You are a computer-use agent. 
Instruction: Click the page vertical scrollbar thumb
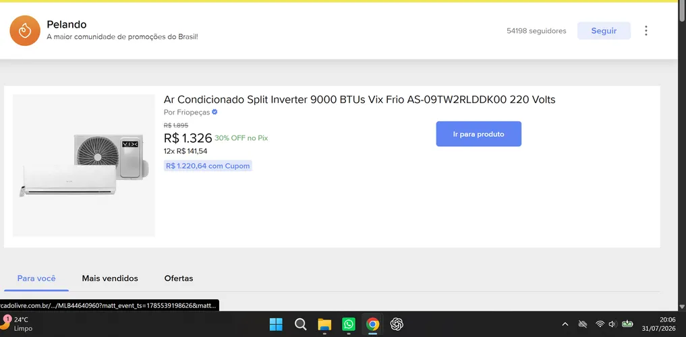click(682, 11)
